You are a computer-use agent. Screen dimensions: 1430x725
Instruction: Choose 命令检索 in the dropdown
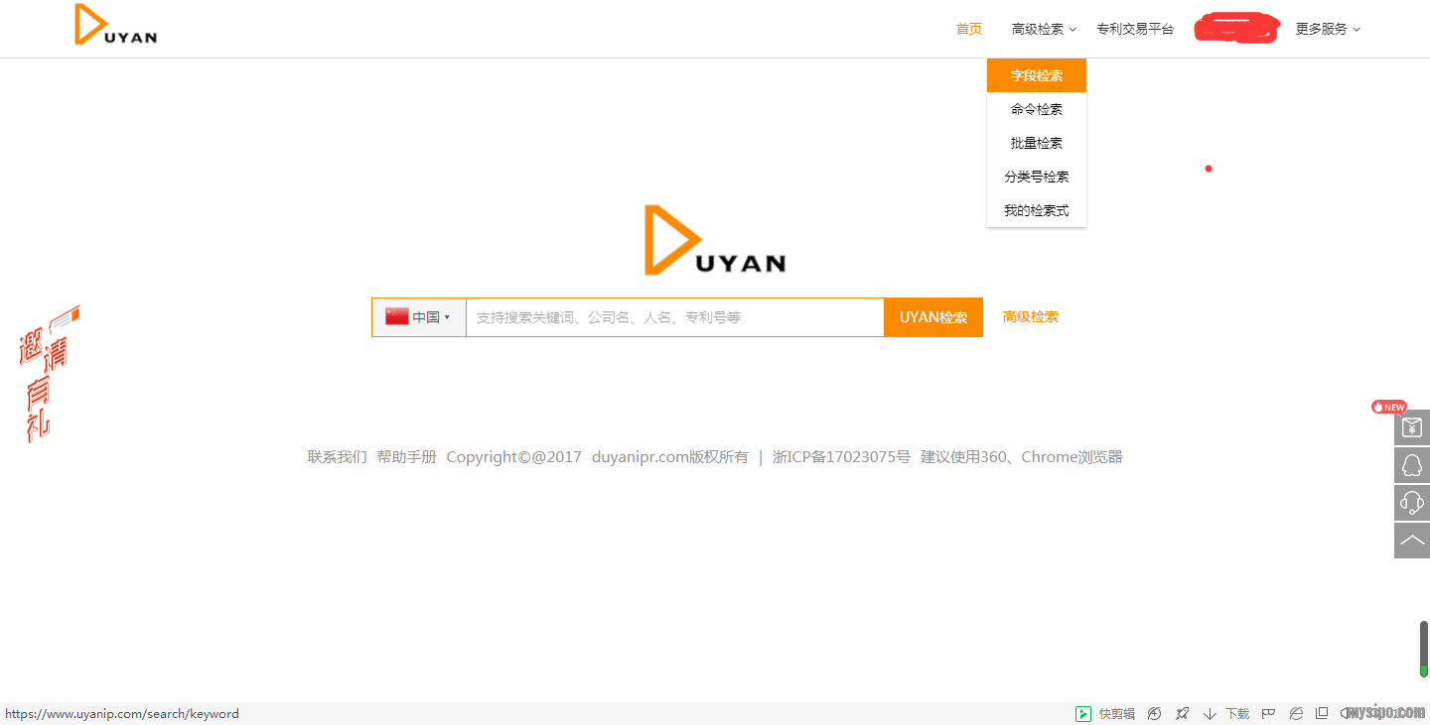tap(1036, 109)
